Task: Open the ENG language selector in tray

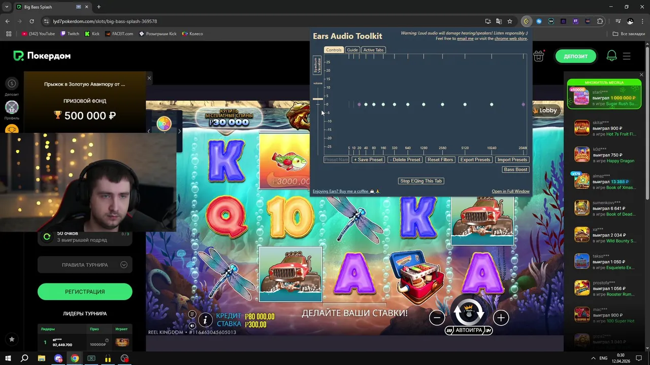Action: (x=603, y=358)
